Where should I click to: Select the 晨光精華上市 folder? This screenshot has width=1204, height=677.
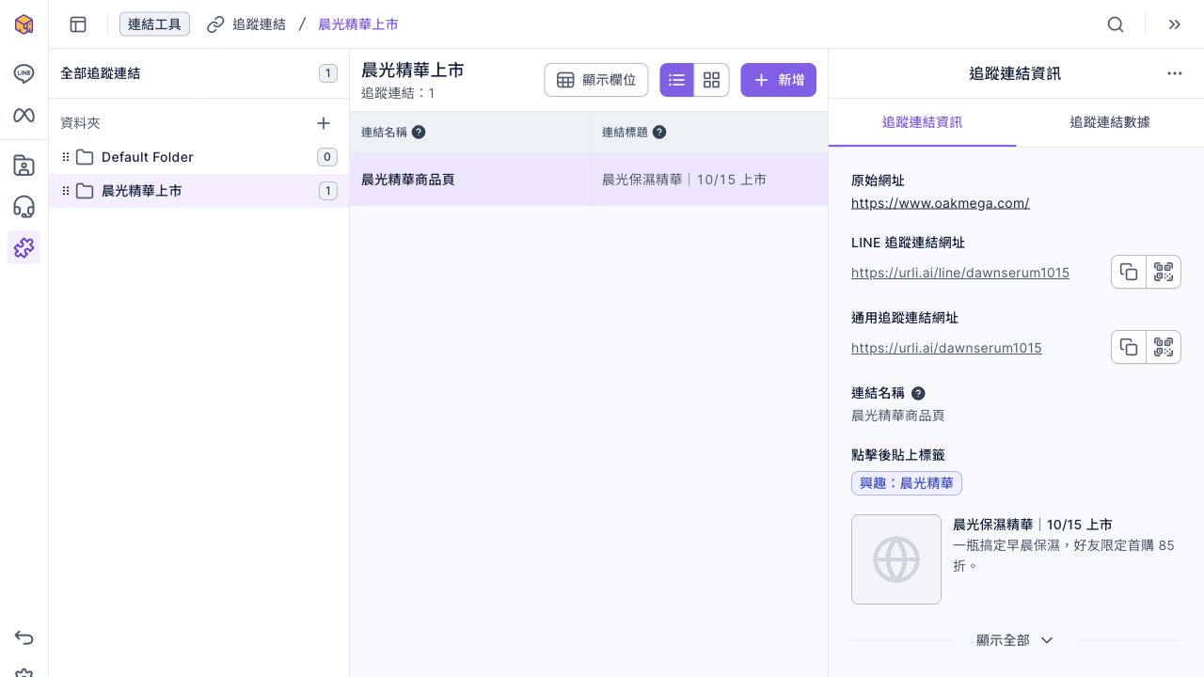click(198, 191)
